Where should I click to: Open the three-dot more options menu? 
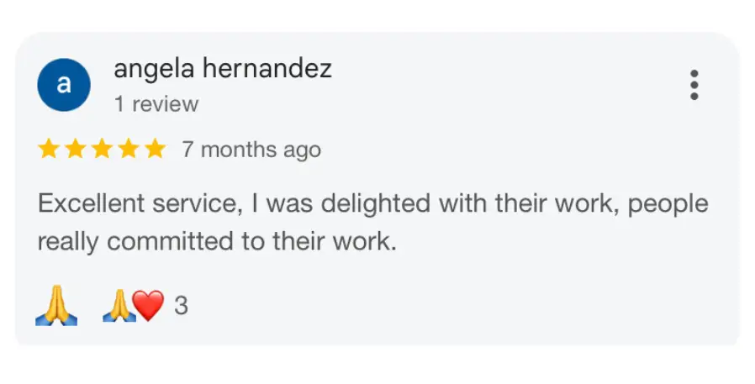[x=694, y=85]
